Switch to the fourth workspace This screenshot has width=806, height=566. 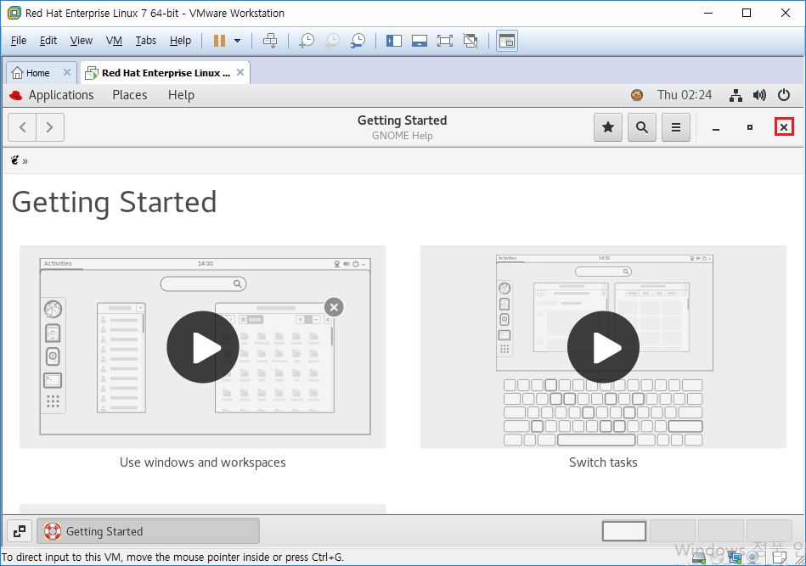coord(769,531)
